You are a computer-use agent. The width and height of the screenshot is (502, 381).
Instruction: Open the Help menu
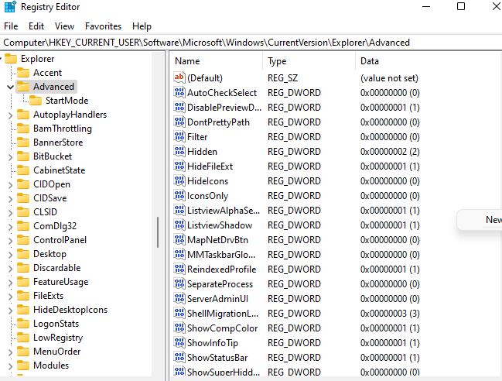click(x=142, y=26)
